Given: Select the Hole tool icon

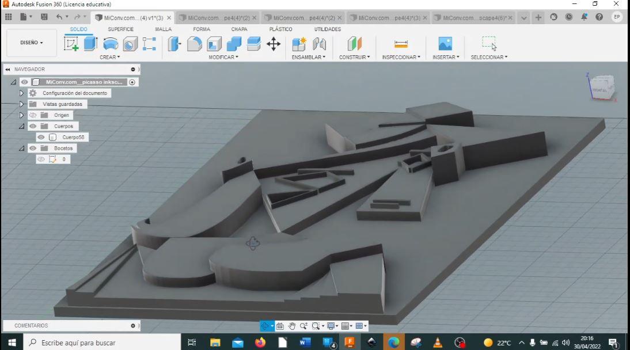Looking at the screenshot, I should (x=130, y=44).
